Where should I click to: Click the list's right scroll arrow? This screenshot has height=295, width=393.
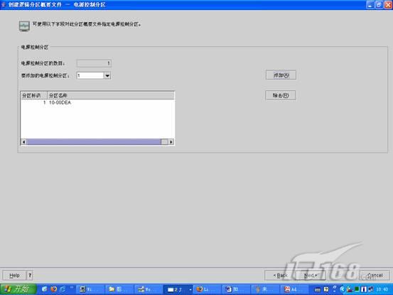[171, 142]
